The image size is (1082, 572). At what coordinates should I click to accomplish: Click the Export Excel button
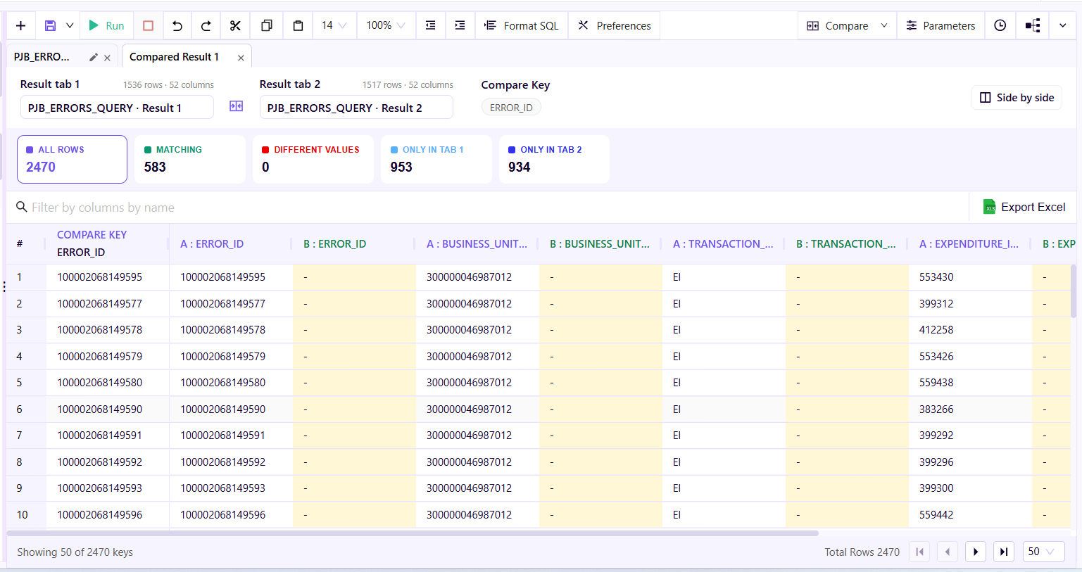click(1024, 207)
